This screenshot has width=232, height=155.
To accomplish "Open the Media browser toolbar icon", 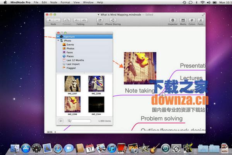I will [x=183, y=20].
